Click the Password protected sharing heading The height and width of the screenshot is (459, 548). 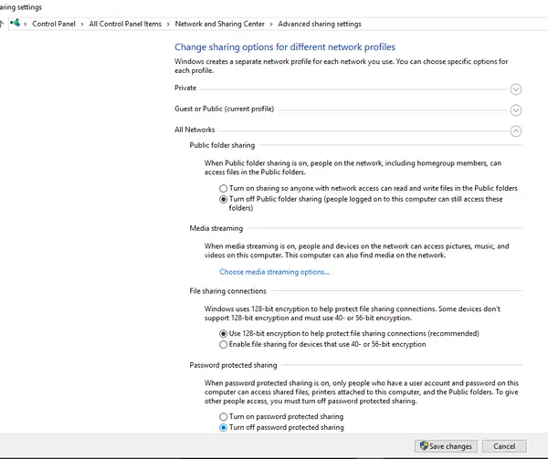click(x=233, y=365)
